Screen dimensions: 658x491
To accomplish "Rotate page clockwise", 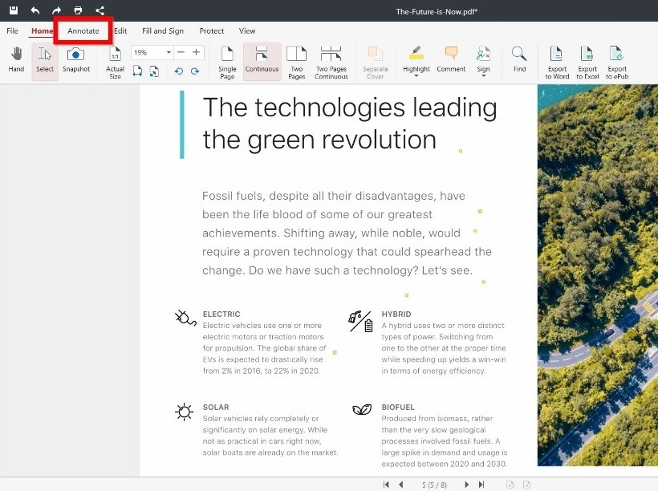I will 195,71.
